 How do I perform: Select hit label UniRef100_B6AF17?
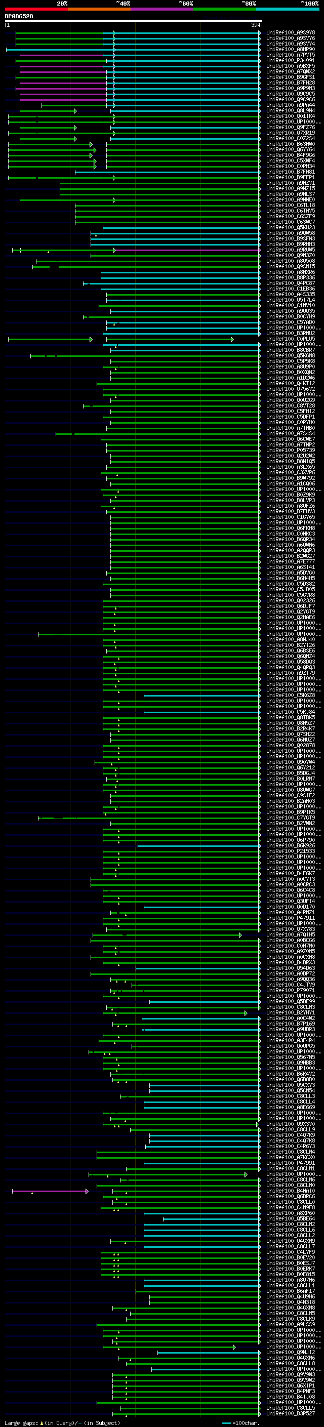click(291, 1291)
